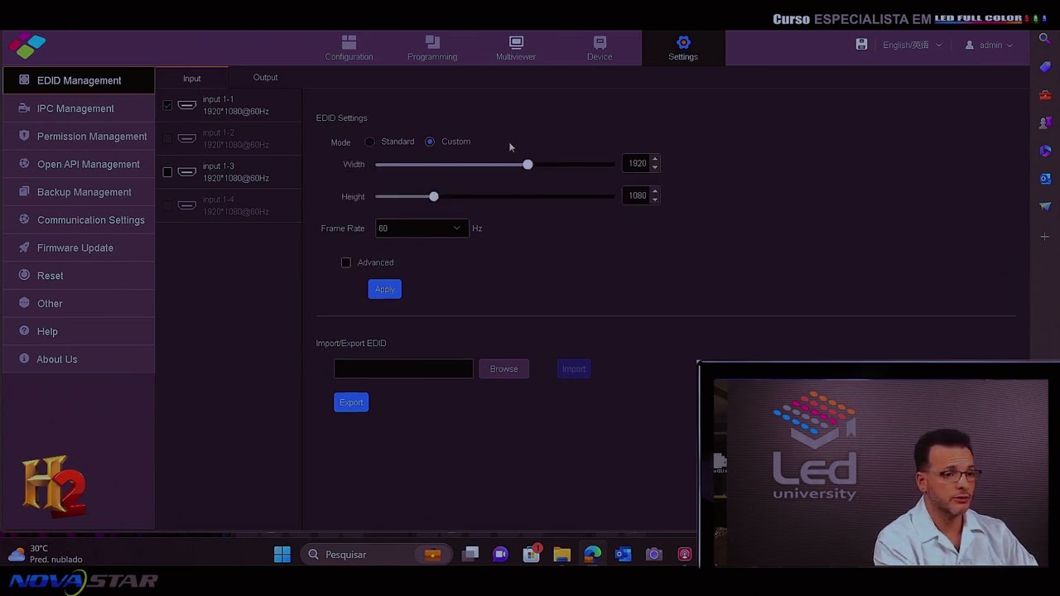Click the Microsoft Edge taskbar icon
1060x596 pixels.
592,555
